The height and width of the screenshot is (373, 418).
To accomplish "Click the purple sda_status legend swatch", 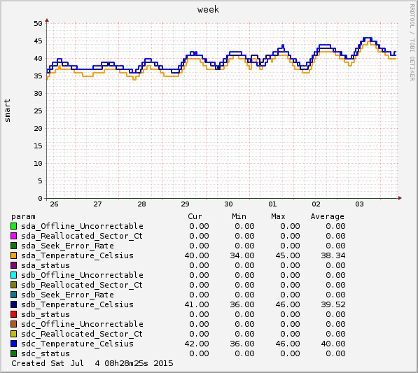I will [x=13, y=265].
